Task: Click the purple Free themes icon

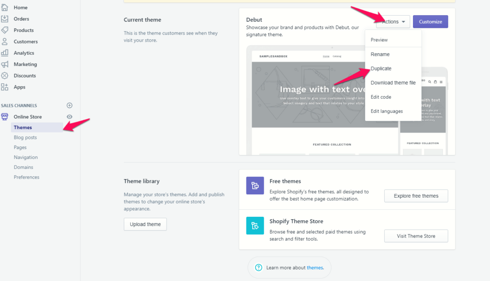Action: (x=255, y=185)
